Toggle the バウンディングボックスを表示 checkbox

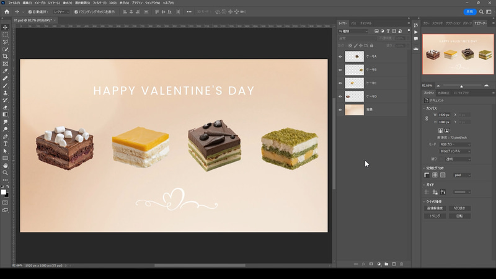click(76, 12)
